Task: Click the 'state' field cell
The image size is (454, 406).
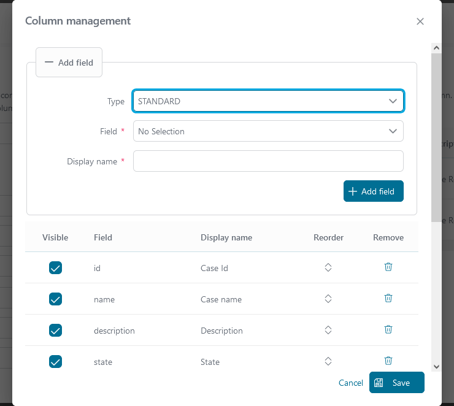Action: 103,362
